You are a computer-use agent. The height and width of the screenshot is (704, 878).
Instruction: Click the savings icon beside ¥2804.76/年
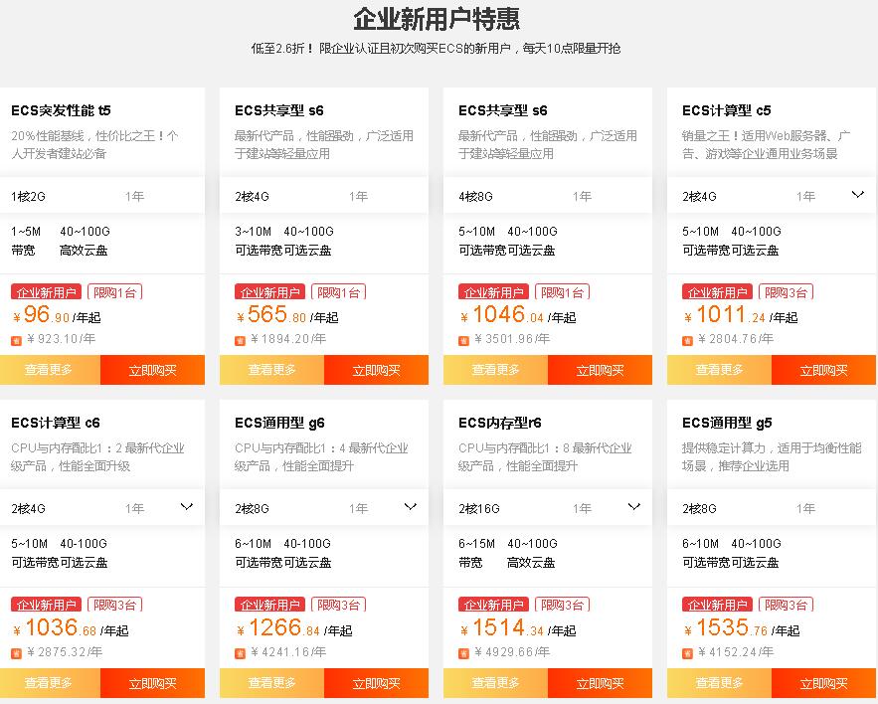click(687, 340)
